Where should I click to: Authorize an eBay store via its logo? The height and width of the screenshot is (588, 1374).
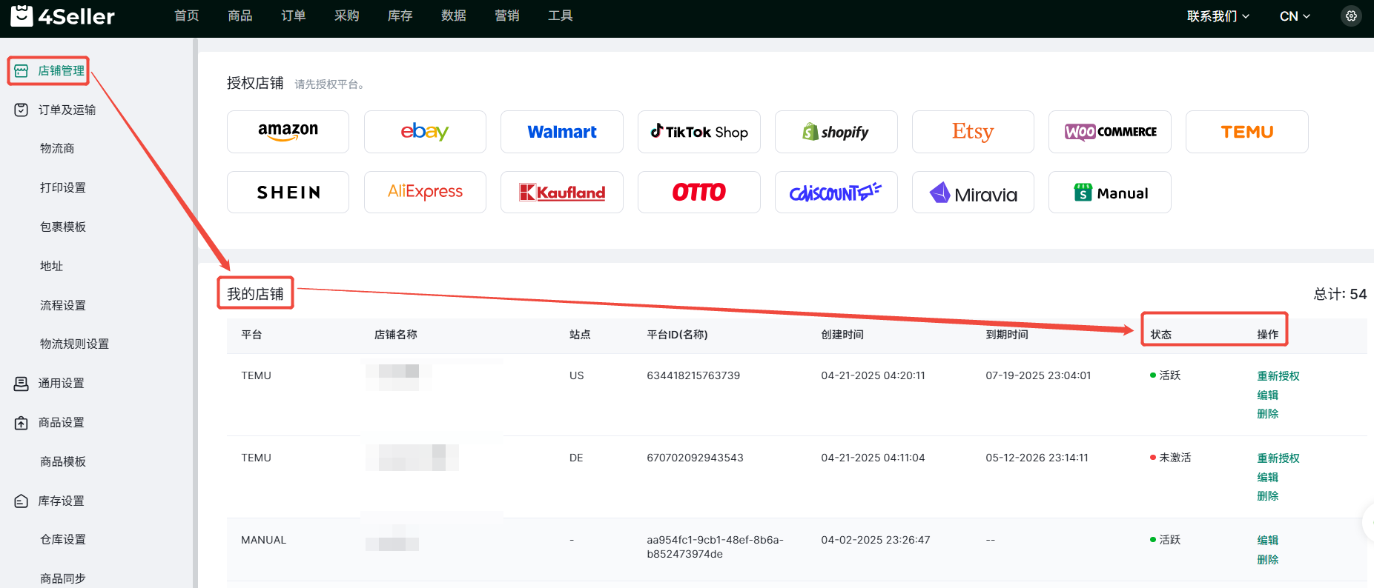[x=425, y=132]
